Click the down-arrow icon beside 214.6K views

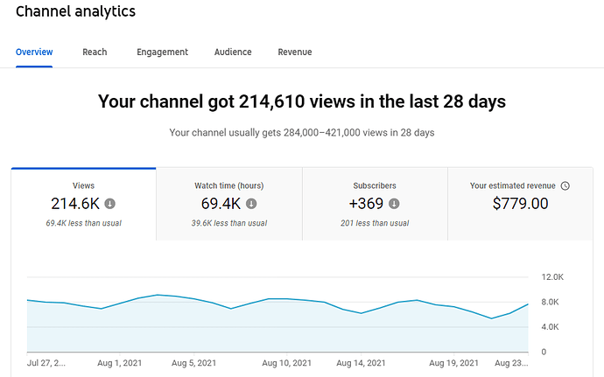[109, 203]
